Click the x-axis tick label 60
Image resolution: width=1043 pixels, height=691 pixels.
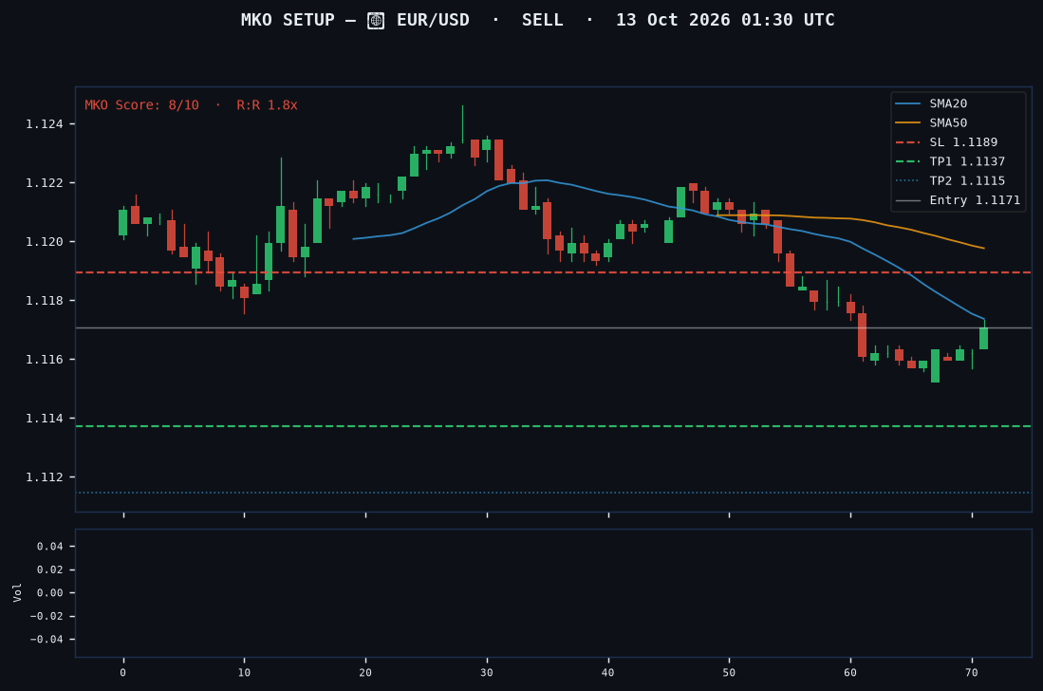tap(850, 673)
